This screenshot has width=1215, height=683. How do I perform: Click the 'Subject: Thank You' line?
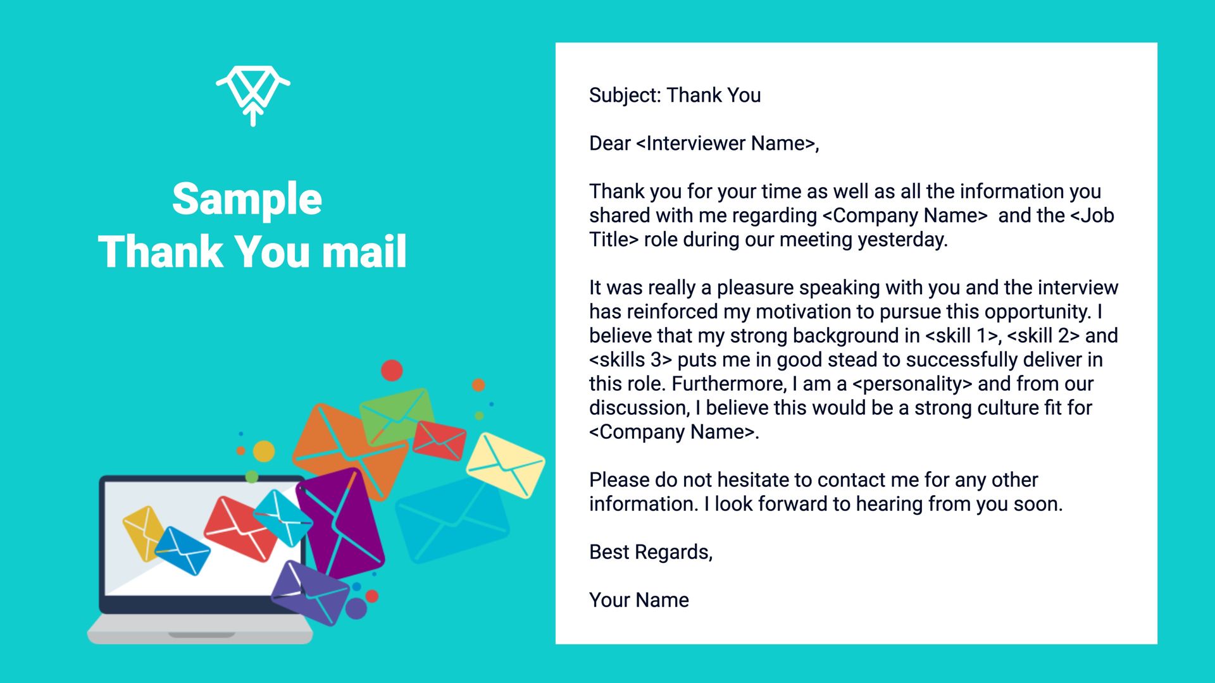pos(675,95)
